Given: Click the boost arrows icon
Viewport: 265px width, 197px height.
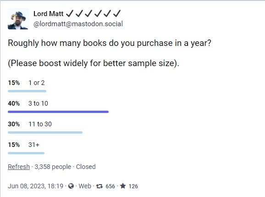Looking at the screenshot, I should point(99,186).
